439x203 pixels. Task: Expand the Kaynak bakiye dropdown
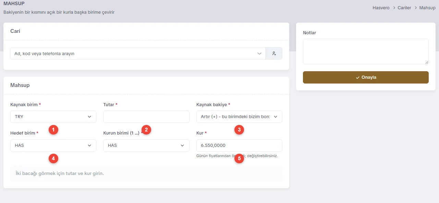(x=239, y=117)
